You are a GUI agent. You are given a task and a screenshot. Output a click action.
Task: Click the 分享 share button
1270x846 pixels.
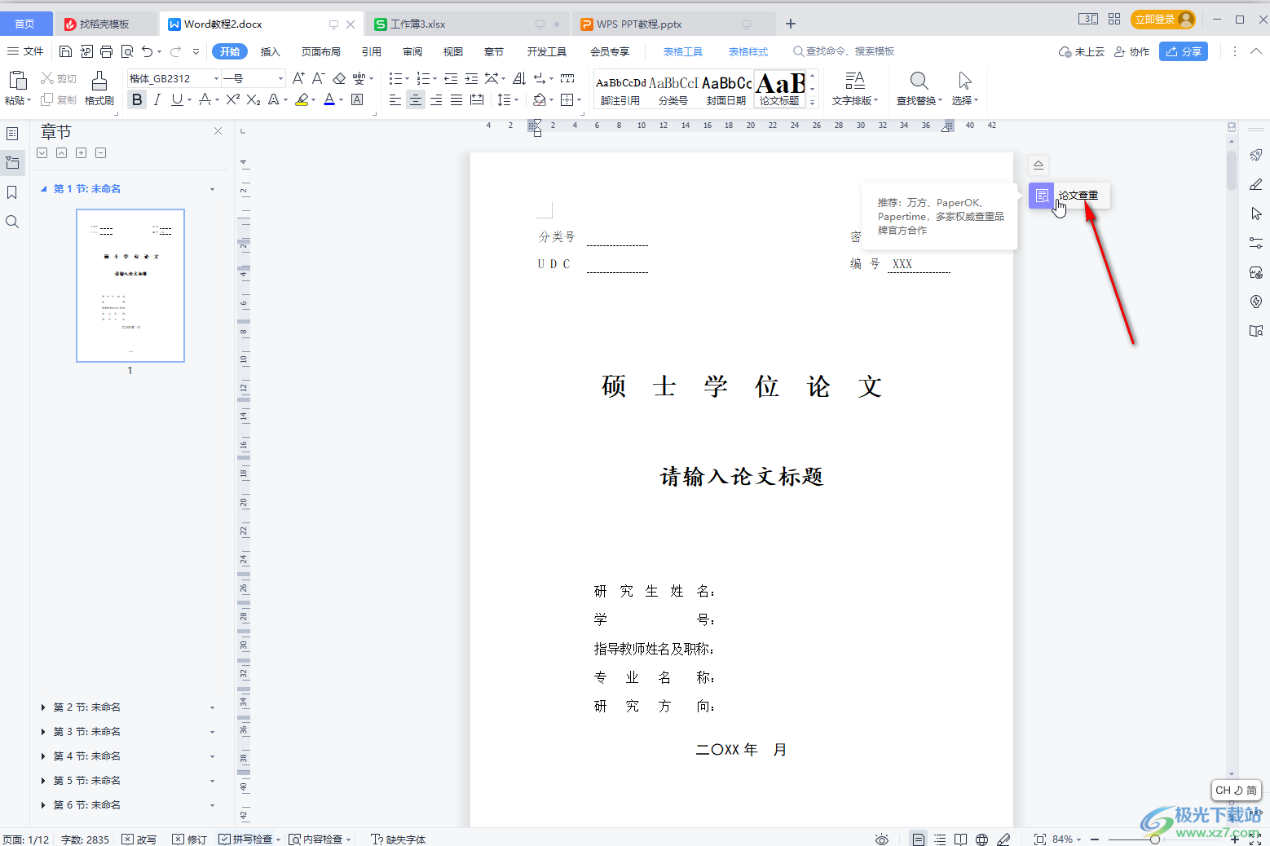pos(1184,51)
